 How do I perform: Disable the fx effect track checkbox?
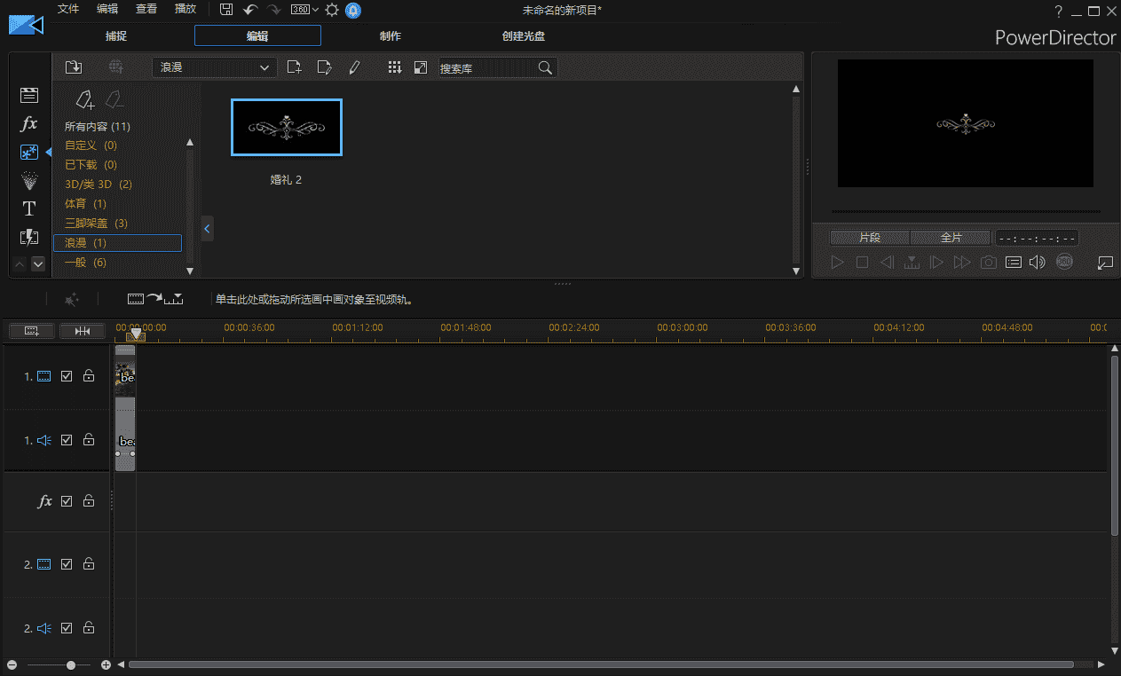(x=67, y=501)
